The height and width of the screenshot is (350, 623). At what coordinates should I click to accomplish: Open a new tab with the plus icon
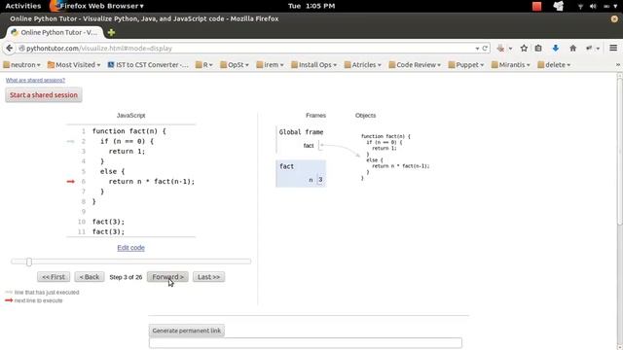click(111, 32)
